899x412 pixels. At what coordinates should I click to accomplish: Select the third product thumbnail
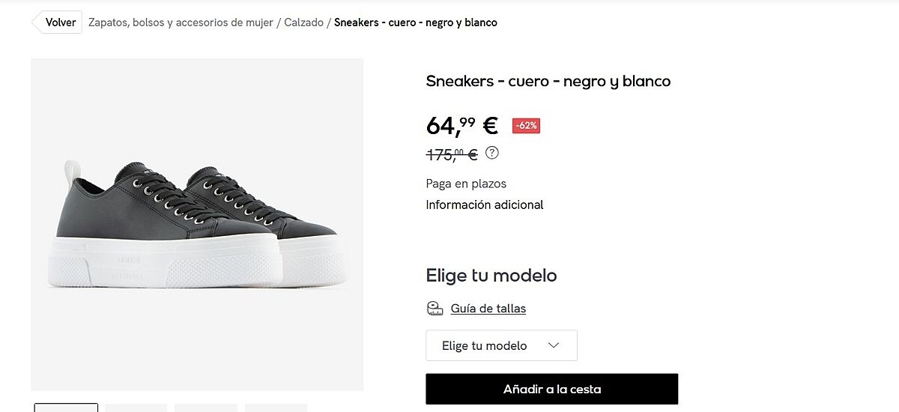206,408
